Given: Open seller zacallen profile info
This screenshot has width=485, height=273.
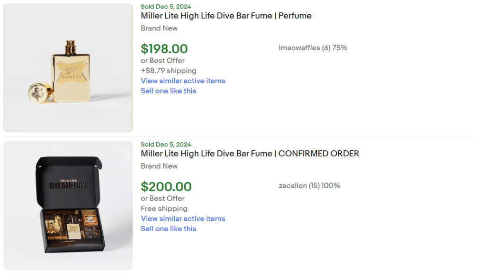Looking at the screenshot, I should 309,186.
